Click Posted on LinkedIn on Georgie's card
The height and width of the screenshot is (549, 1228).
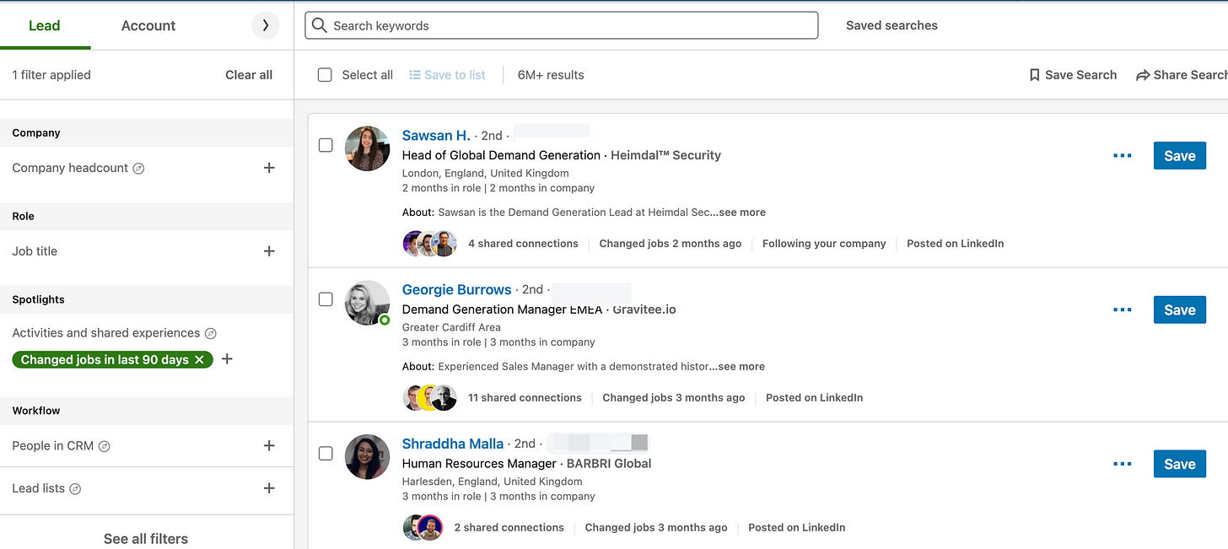pyautogui.click(x=815, y=398)
